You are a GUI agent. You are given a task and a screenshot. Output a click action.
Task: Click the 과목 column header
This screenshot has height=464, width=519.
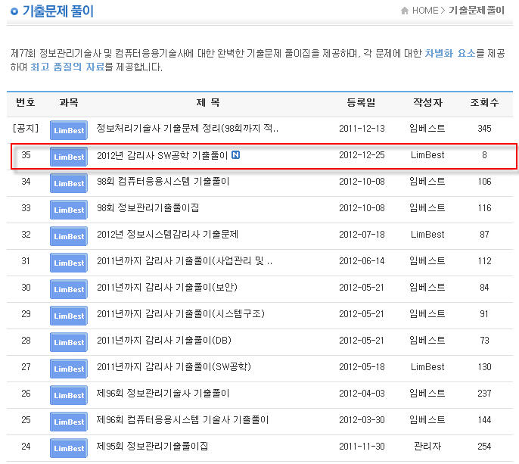pyautogui.click(x=69, y=102)
